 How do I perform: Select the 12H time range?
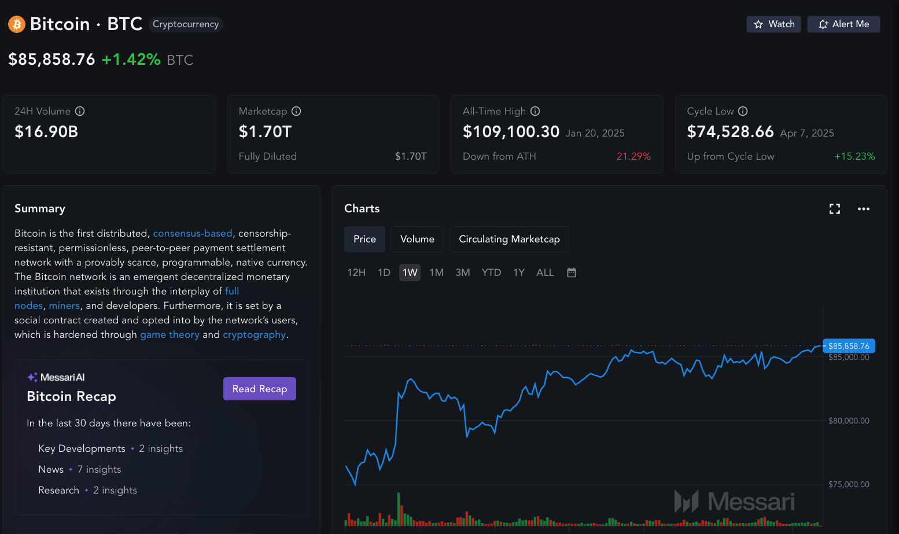coord(356,272)
